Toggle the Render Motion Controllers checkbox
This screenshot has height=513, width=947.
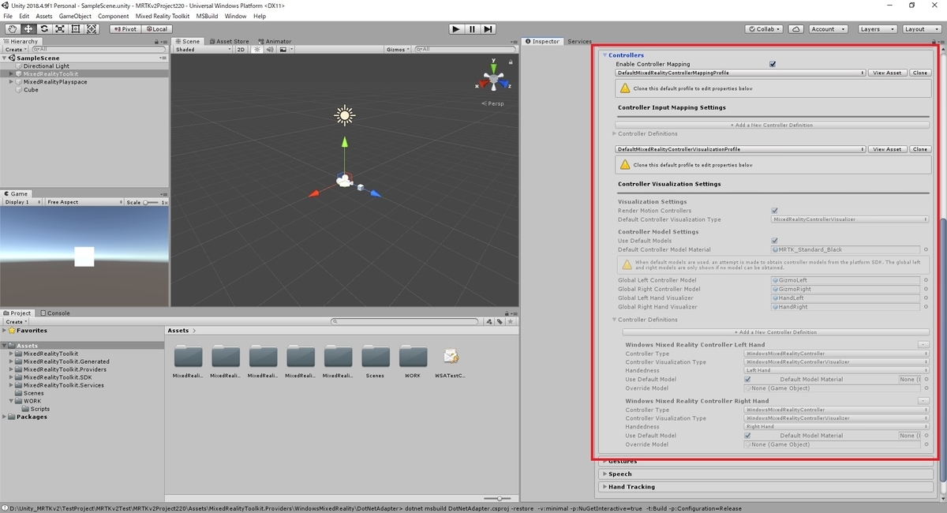click(x=774, y=211)
